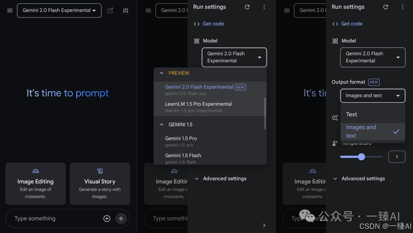Viewport: 413px width, 233px height.
Task: Click the code brackets icon in middle Run settings
Action: pyautogui.click(x=197, y=24)
